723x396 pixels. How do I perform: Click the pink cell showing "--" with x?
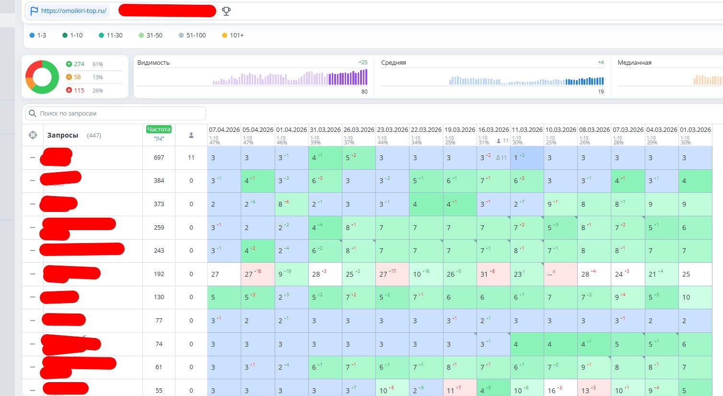coord(560,274)
